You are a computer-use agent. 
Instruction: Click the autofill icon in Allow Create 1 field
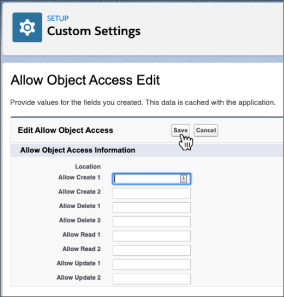[x=183, y=179]
